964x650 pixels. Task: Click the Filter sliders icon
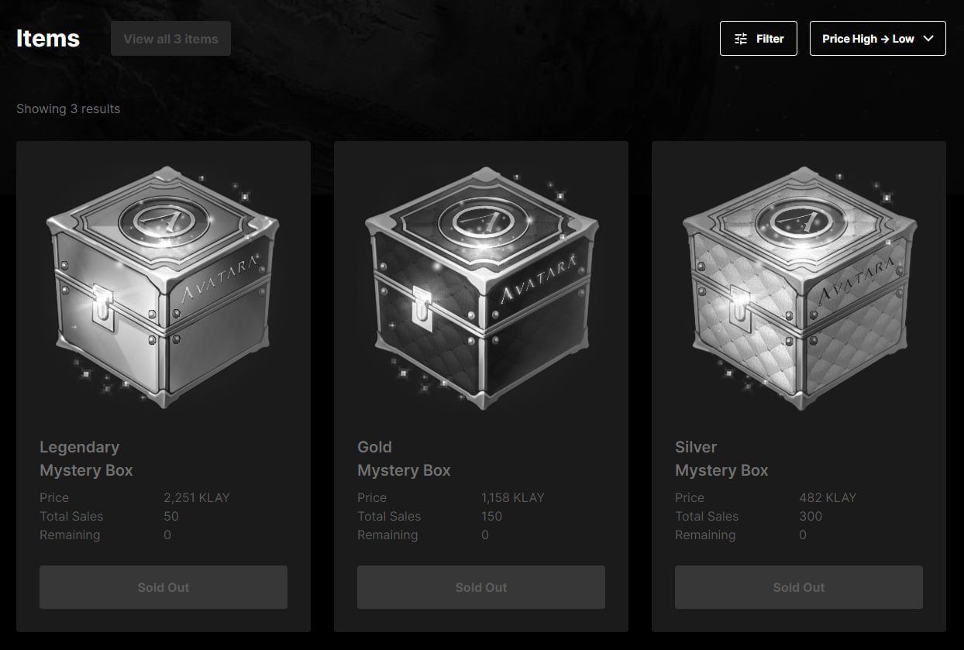(x=741, y=39)
